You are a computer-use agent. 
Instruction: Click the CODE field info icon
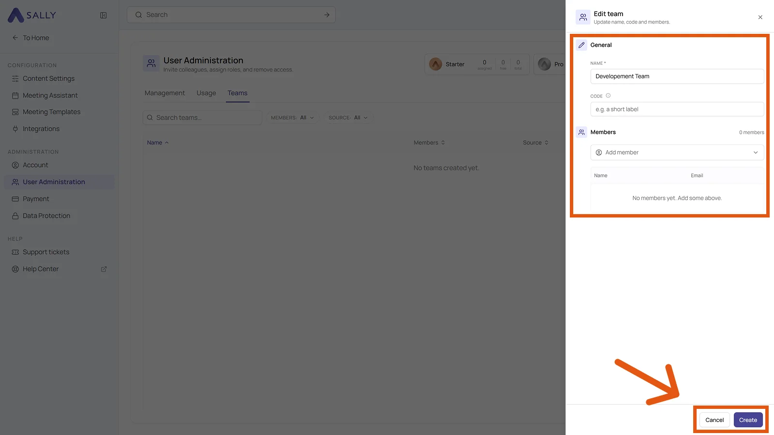pyautogui.click(x=608, y=96)
